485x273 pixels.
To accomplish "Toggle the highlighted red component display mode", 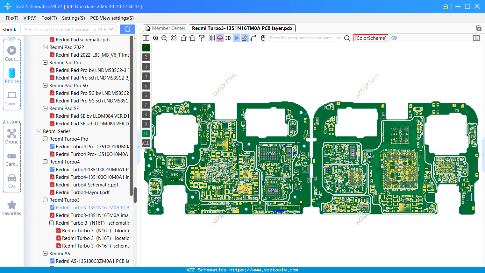I will [x=220, y=38].
